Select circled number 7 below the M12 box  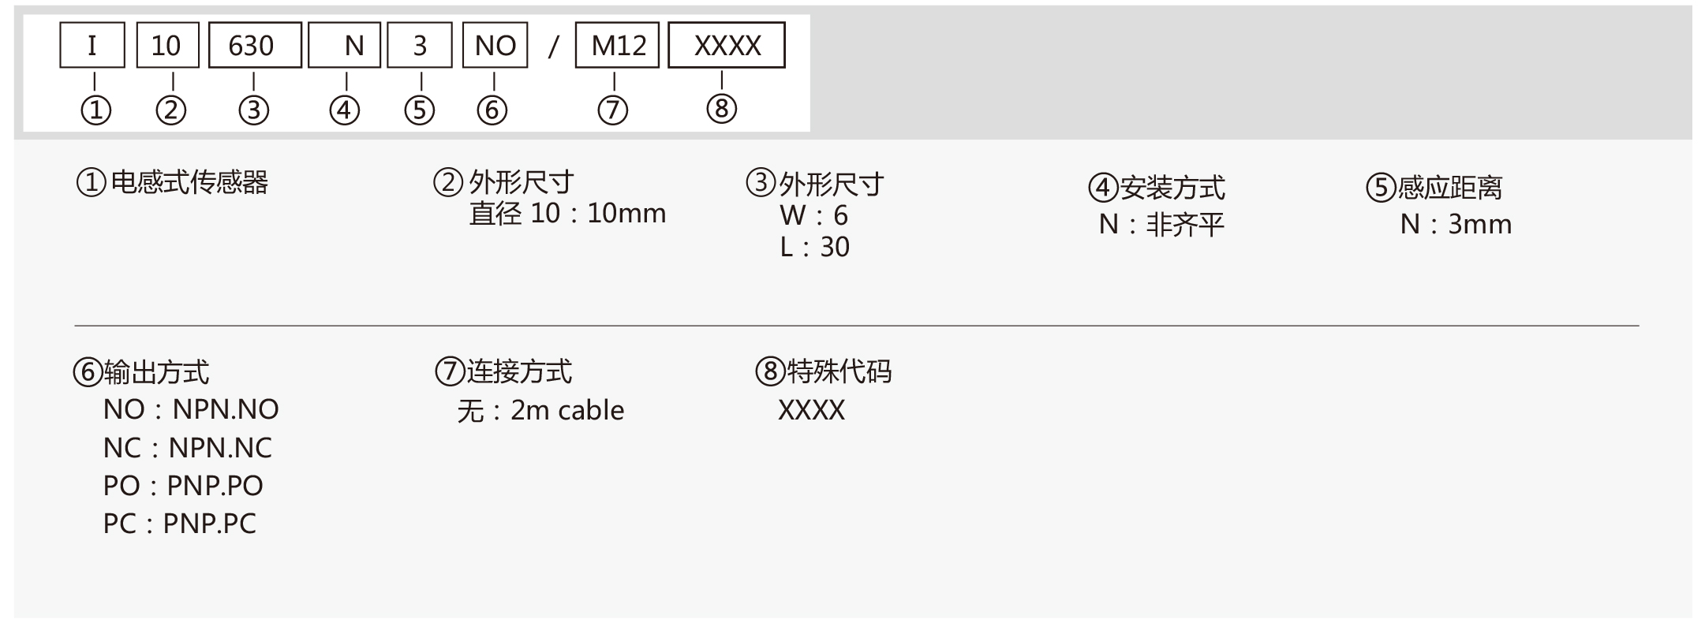coord(613,110)
